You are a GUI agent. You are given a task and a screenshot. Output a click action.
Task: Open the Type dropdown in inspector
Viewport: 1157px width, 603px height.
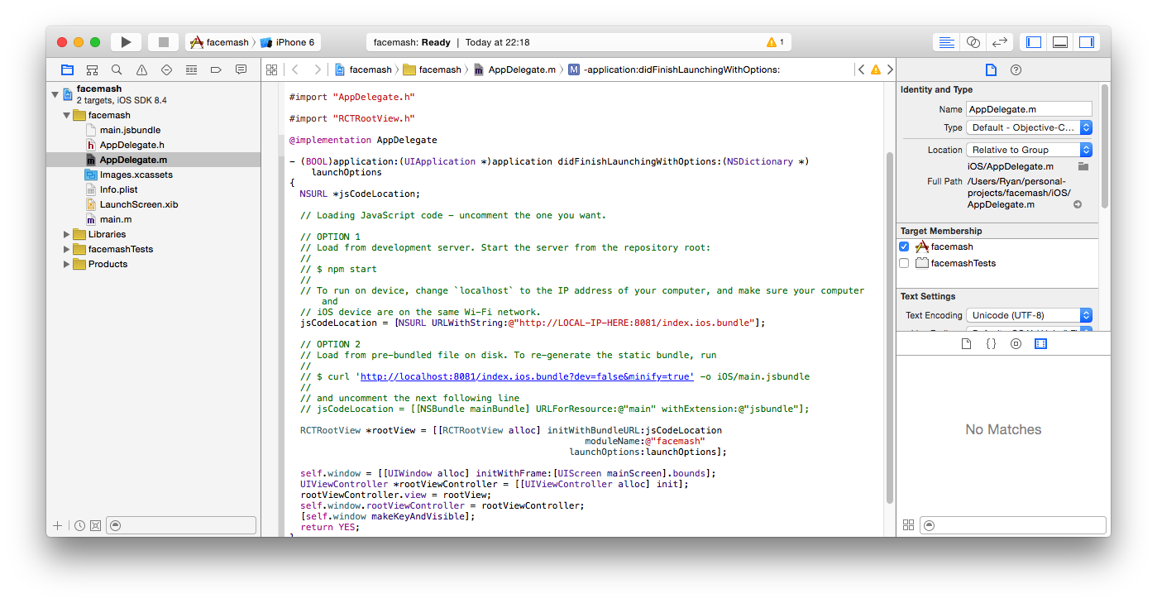(1029, 127)
